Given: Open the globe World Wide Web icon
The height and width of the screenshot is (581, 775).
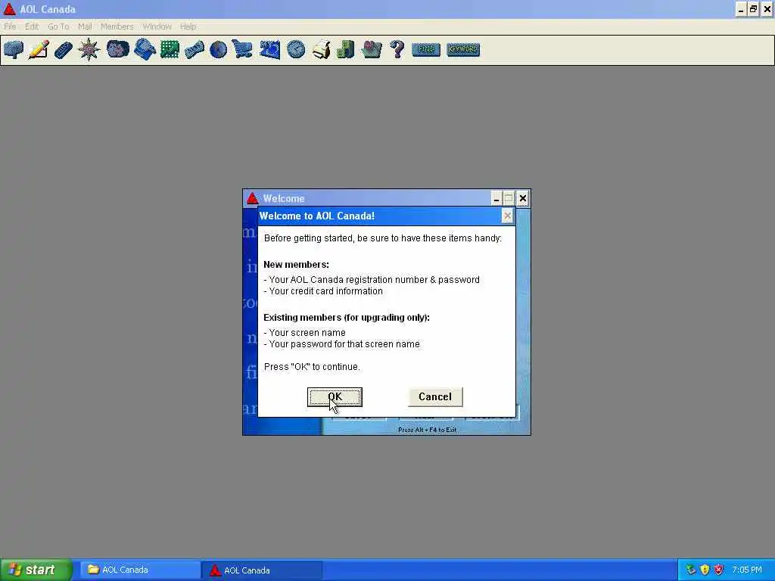Looking at the screenshot, I should [x=218, y=49].
